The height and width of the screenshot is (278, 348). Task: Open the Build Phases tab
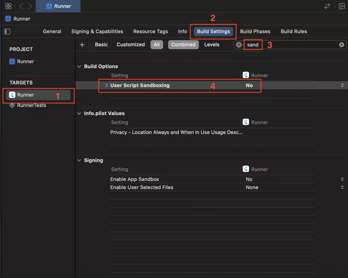tap(255, 32)
